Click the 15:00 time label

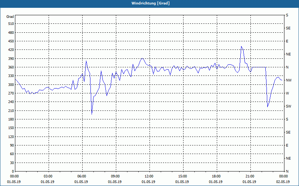point(183,176)
